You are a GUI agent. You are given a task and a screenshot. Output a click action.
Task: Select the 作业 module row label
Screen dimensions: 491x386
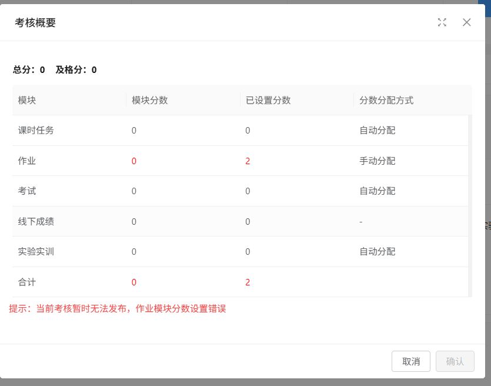pos(27,161)
